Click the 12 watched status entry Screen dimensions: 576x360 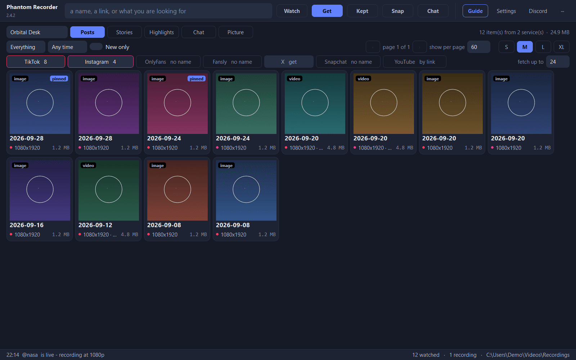pyautogui.click(x=426, y=355)
